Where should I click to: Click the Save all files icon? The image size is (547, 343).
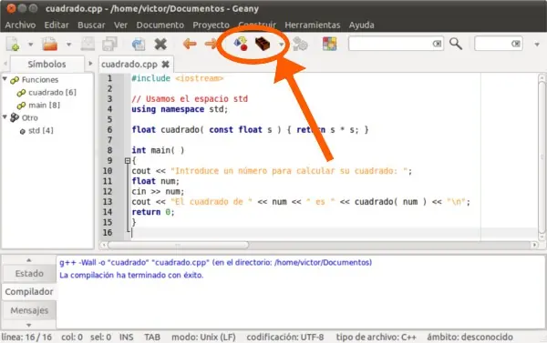tap(109, 45)
